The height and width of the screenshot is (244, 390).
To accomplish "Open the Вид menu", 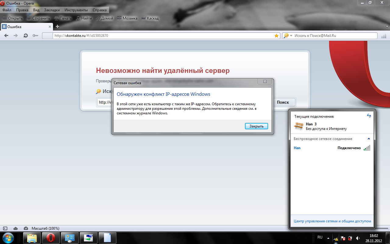I will click(36, 10).
